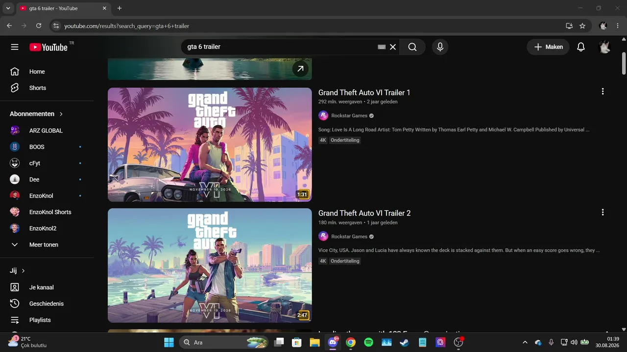Open YouTube notifications bell
Screen dimensions: 627x352
click(x=581, y=47)
